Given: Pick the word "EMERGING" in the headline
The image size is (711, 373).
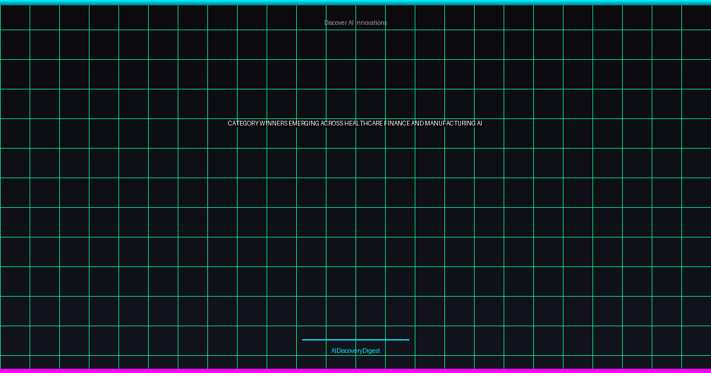Looking at the screenshot, I should (x=304, y=124).
